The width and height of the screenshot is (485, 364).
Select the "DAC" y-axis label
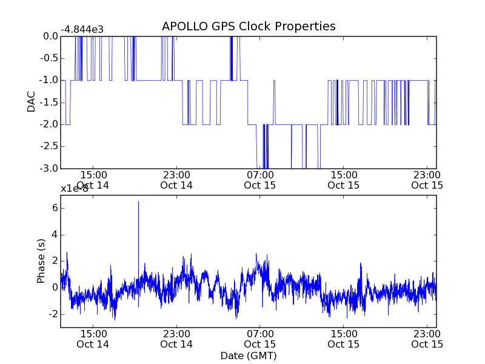[x=32, y=102]
